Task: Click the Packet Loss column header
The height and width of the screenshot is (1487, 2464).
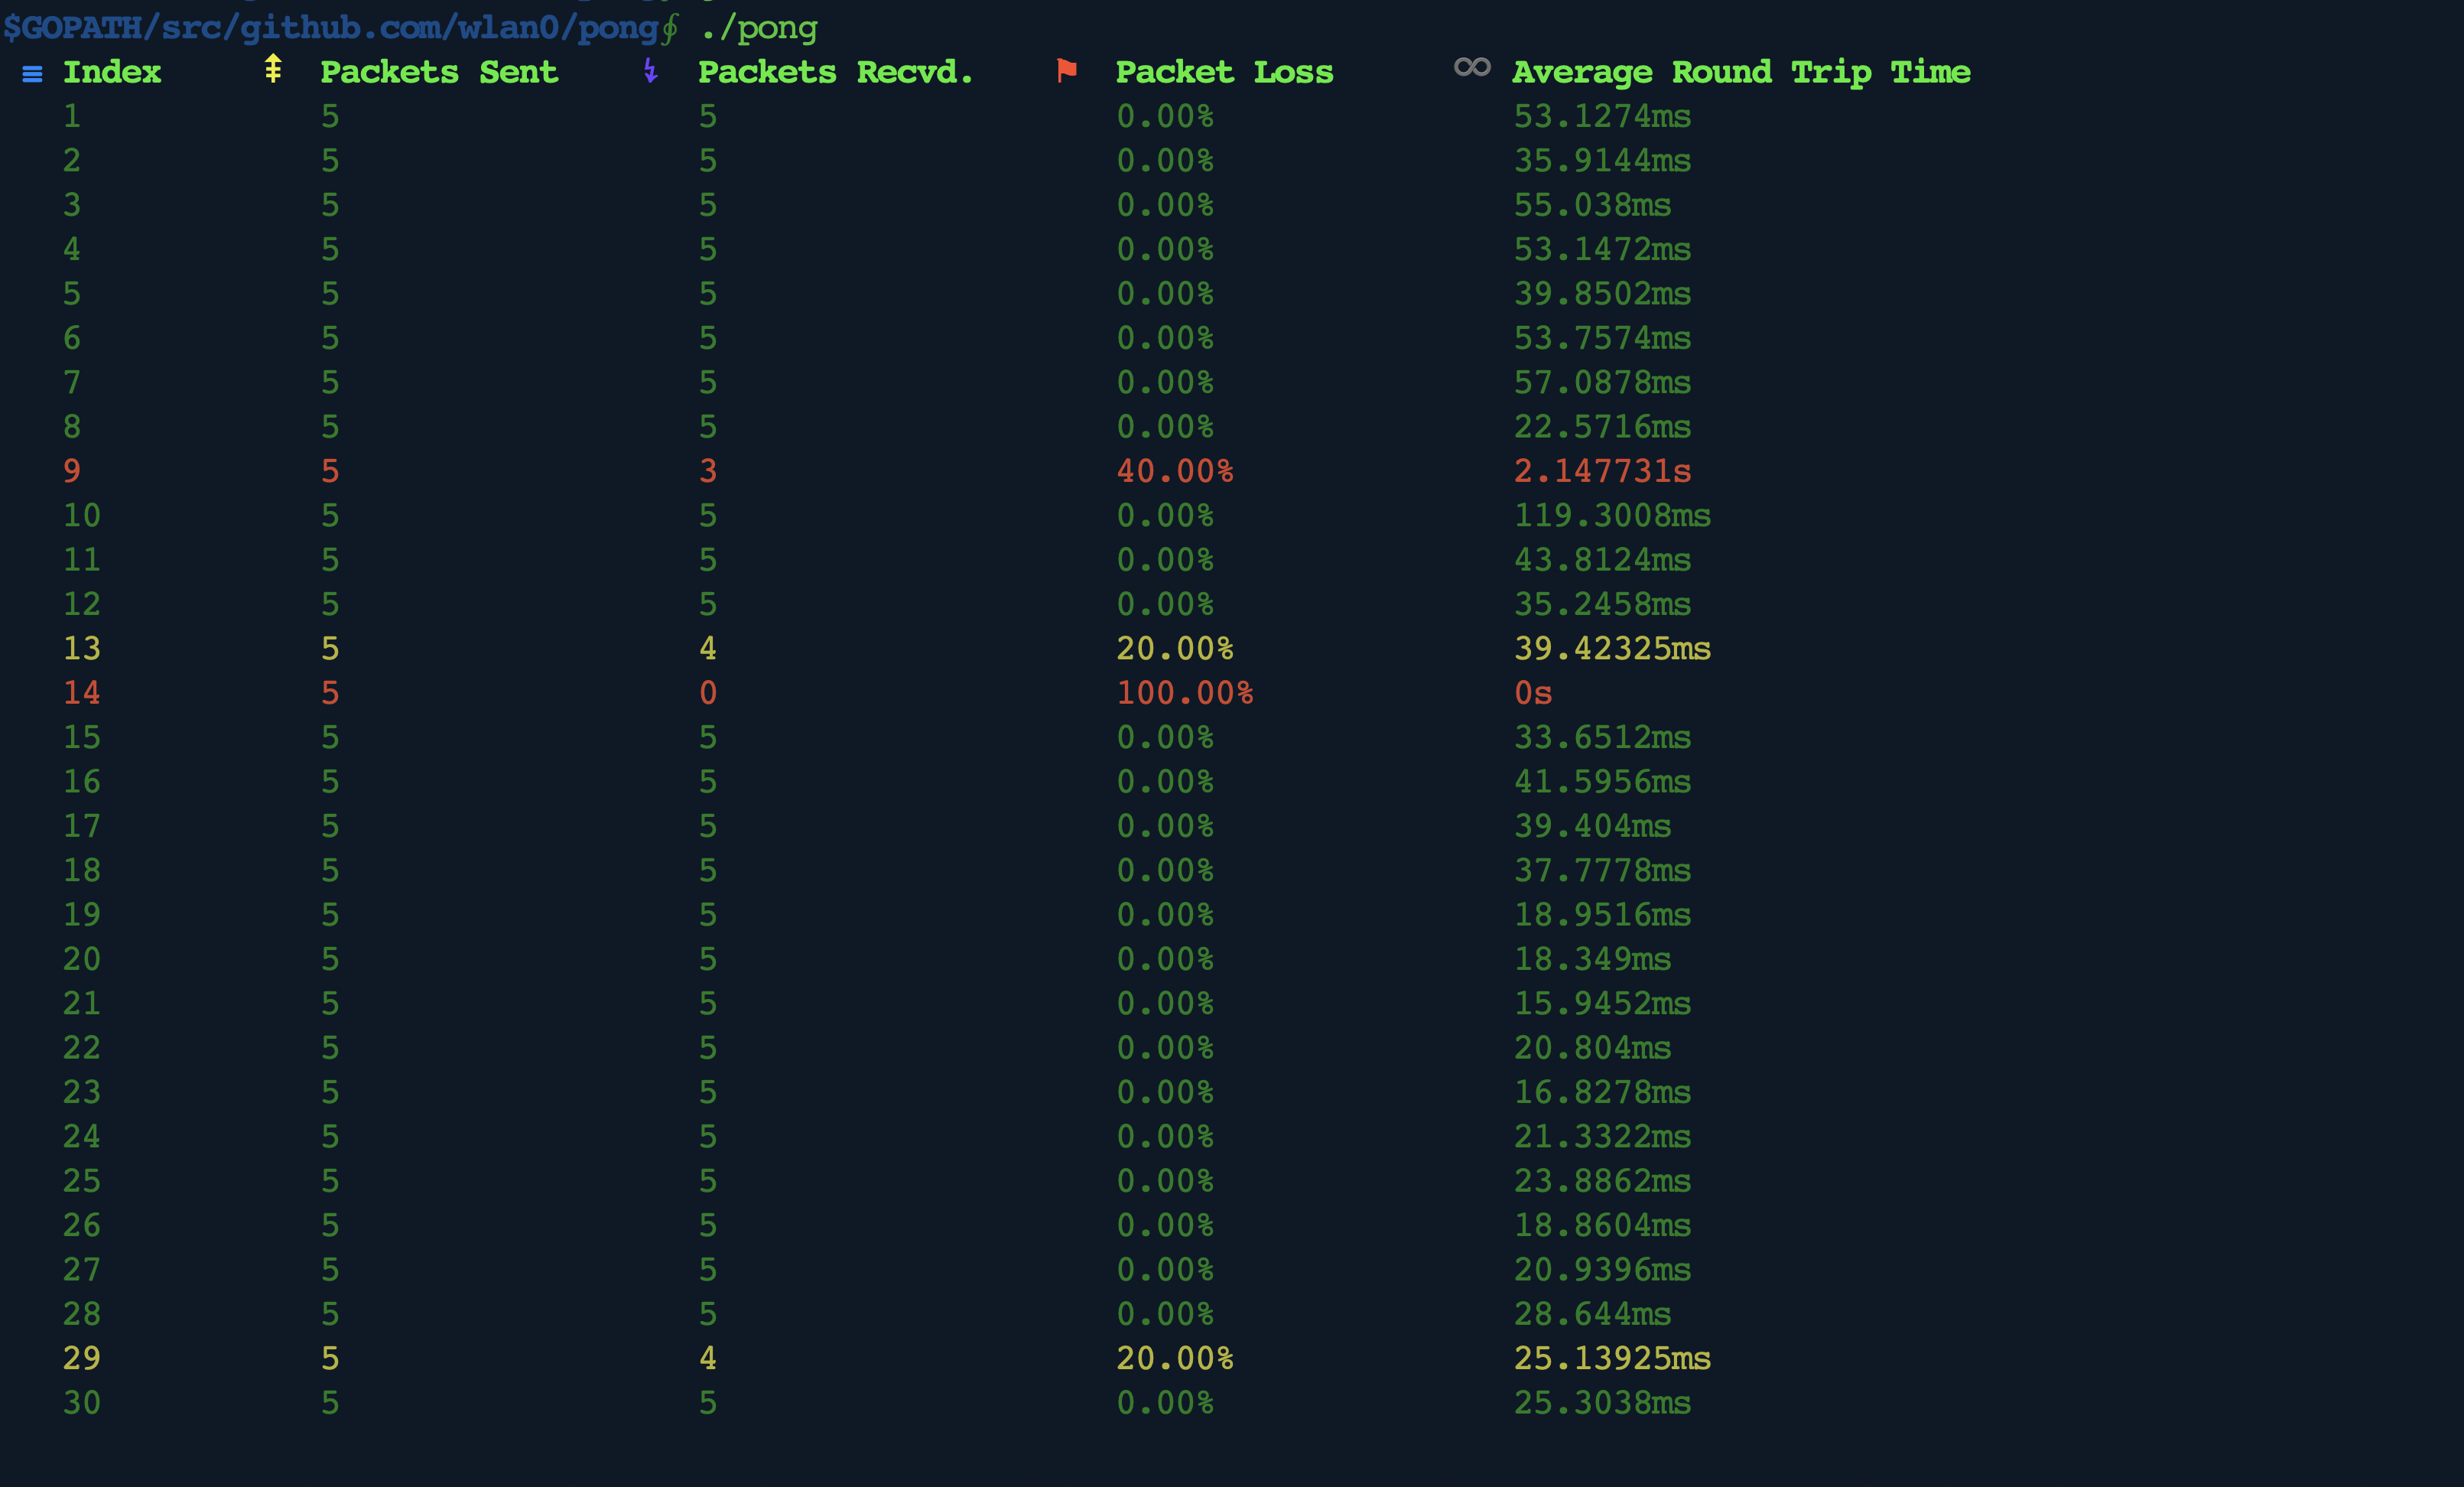Action: (1224, 72)
